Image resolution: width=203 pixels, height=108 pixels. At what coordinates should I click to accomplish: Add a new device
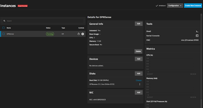(139, 59)
